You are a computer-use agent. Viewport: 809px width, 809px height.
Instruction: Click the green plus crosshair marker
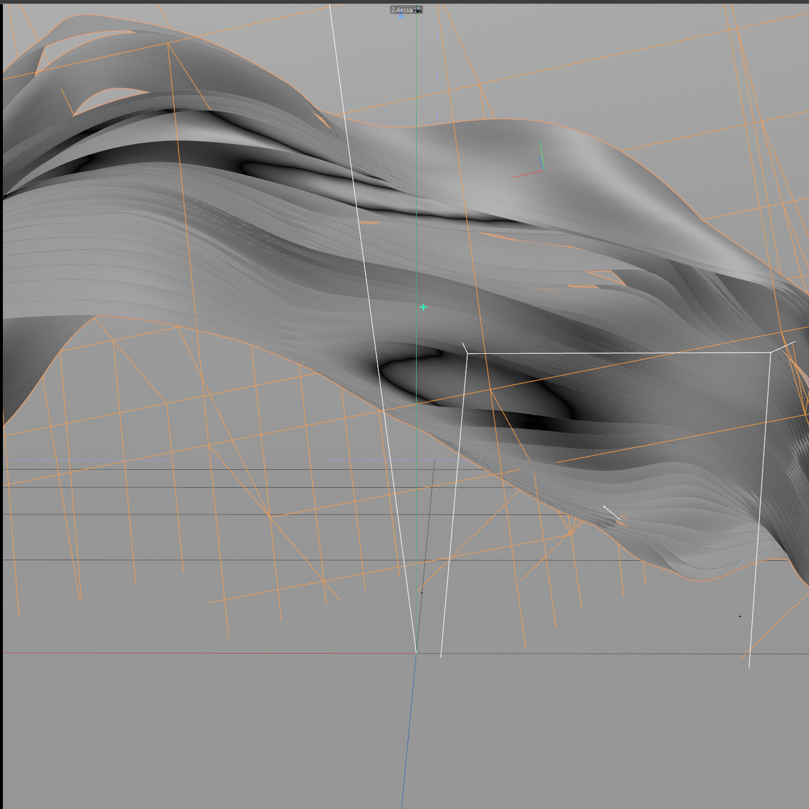[423, 307]
